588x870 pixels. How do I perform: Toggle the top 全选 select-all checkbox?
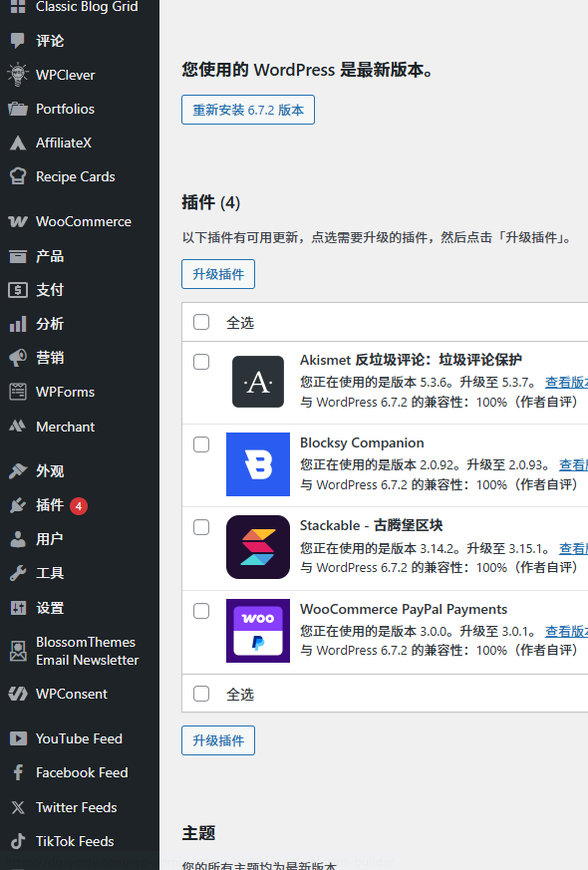click(201, 322)
